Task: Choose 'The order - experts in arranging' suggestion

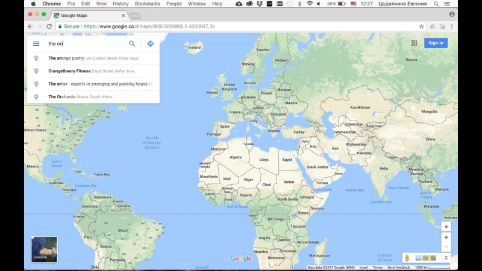Action: click(x=93, y=84)
